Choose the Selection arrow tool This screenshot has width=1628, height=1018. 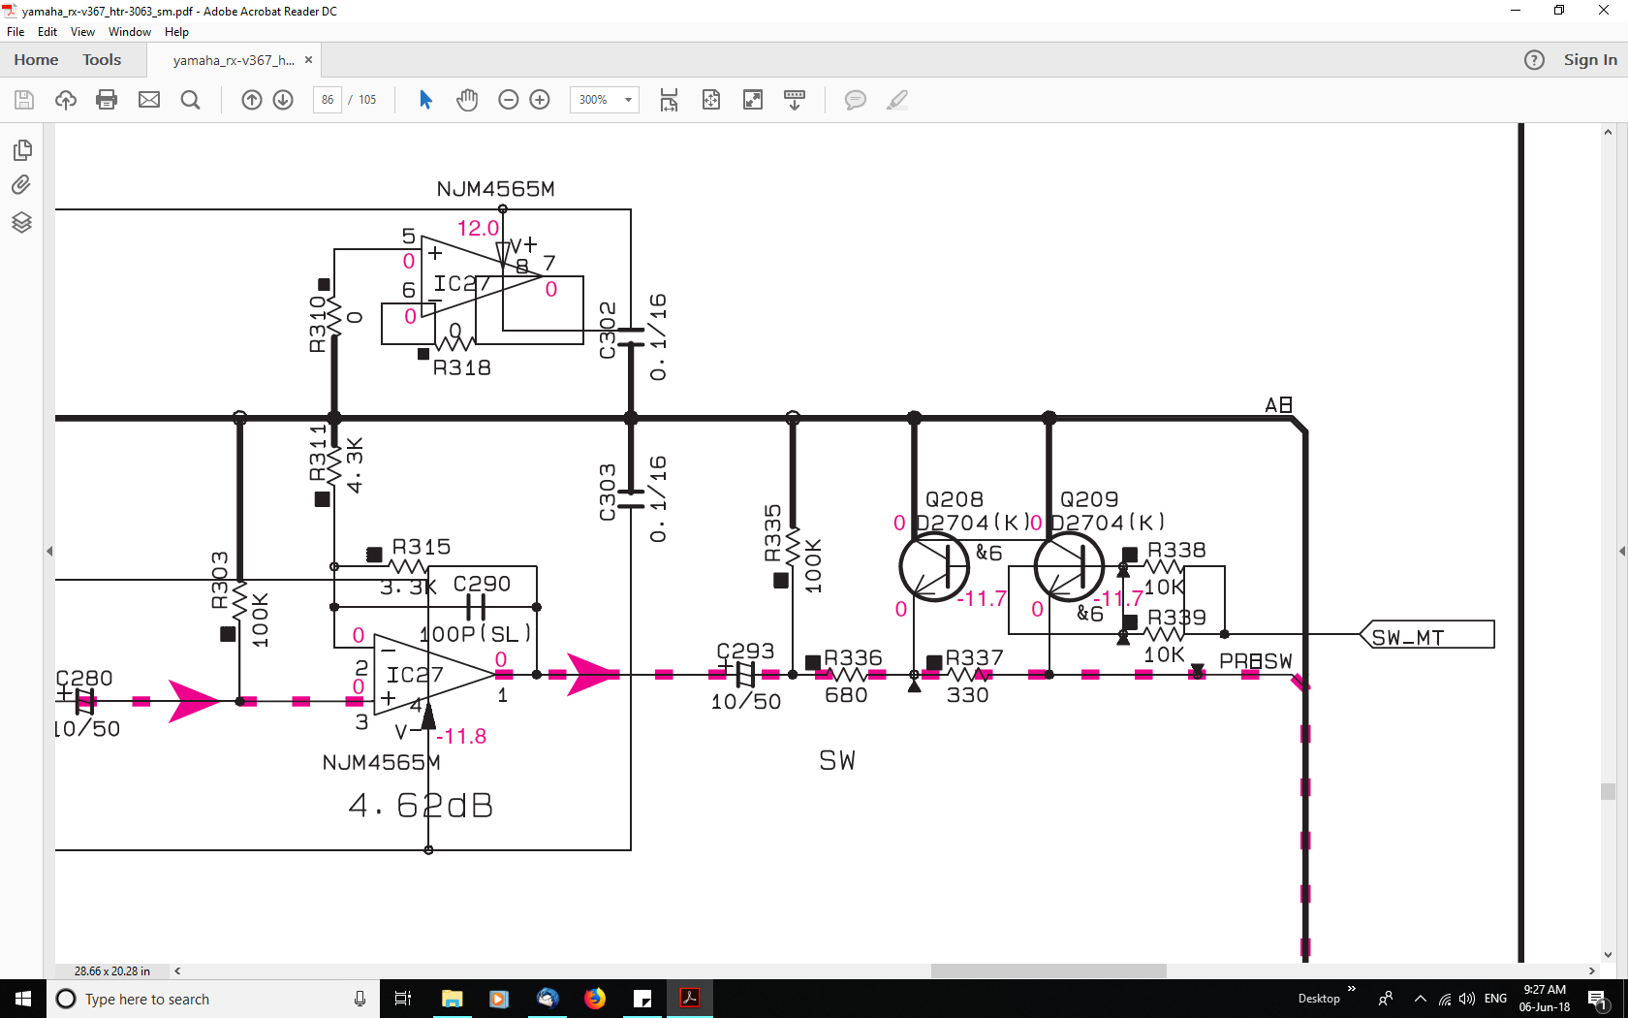pos(425,100)
